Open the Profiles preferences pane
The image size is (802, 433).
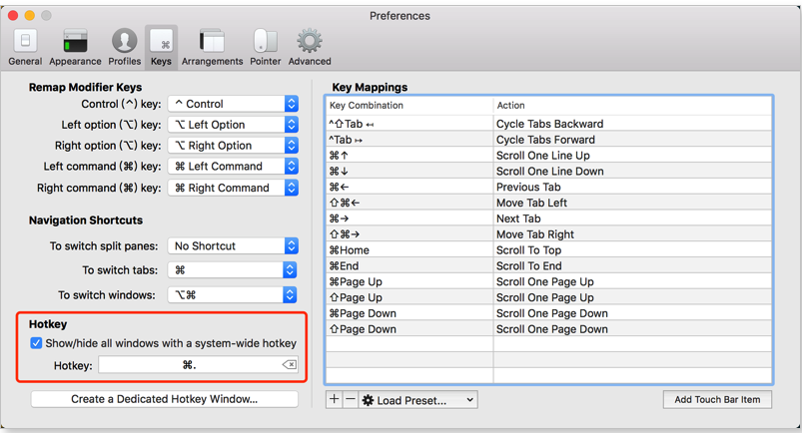[124, 48]
